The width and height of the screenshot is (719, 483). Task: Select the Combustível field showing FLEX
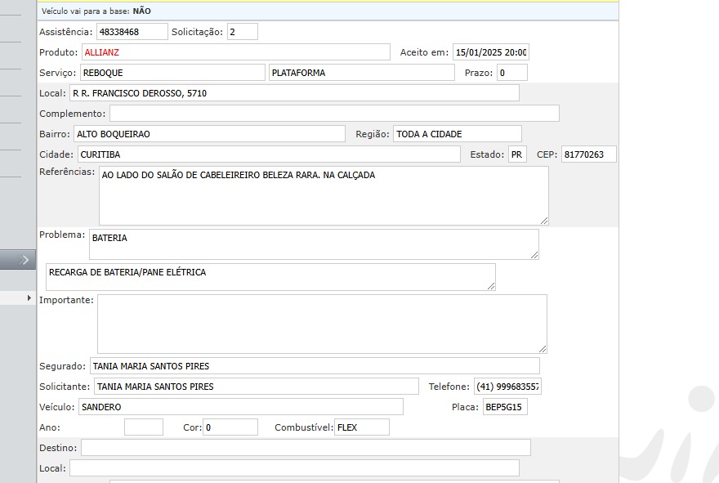coord(361,427)
